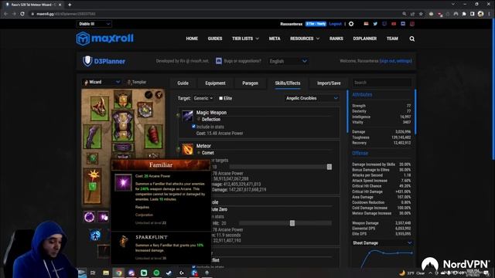Expand the Tier Lists menu
The image size is (495, 278).
[245, 39]
